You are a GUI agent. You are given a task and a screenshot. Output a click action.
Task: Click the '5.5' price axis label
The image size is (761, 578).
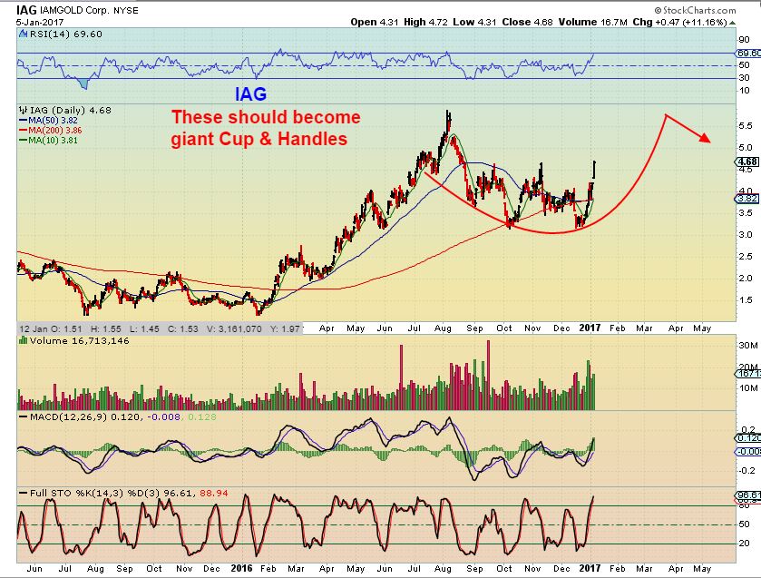tap(746, 126)
